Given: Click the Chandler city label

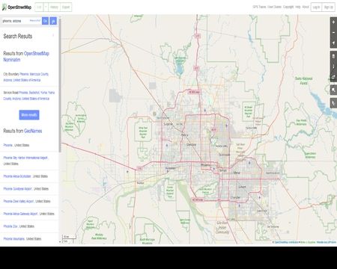Looking at the screenshot, I should [x=235, y=197].
